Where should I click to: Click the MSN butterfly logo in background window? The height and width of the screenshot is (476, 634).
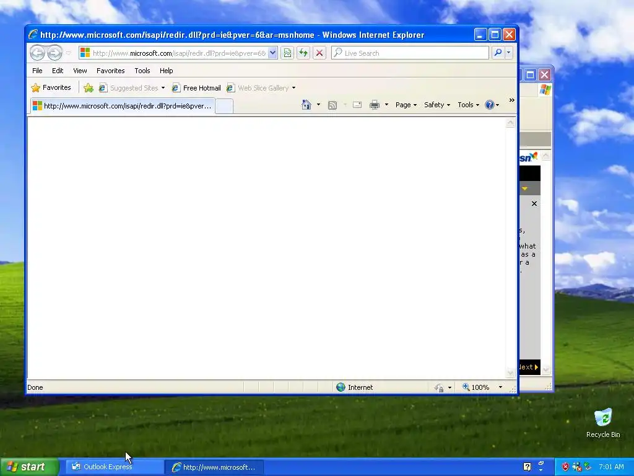point(529,157)
